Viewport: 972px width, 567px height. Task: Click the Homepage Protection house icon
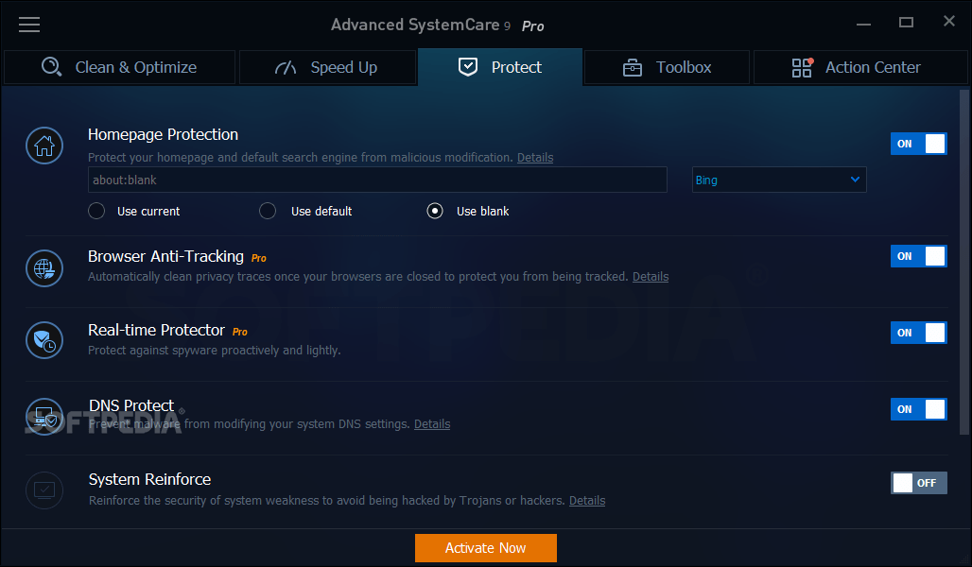44,146
